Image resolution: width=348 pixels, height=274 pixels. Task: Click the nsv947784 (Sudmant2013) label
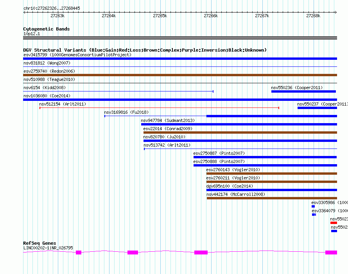[x=168, y=120]
